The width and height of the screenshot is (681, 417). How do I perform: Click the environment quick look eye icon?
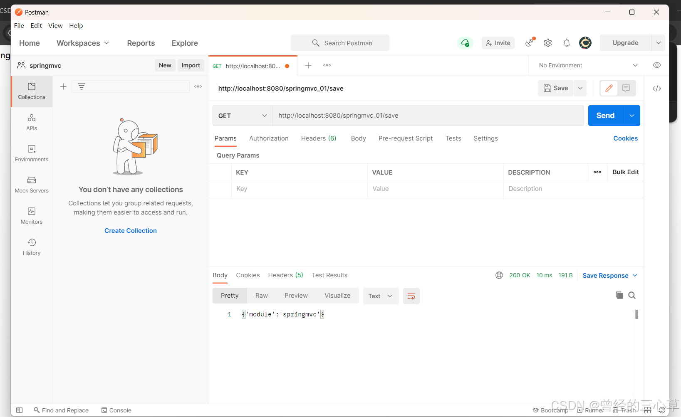point(657,65)
